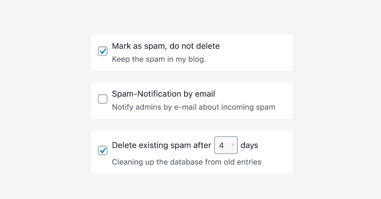This screenshot has width=381, height=199.
Task: Click the "Cleaning up the database" description text
Action: 186,162
